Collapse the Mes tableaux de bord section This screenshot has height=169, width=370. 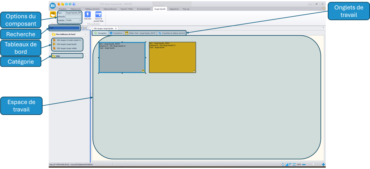click(85, 34)
